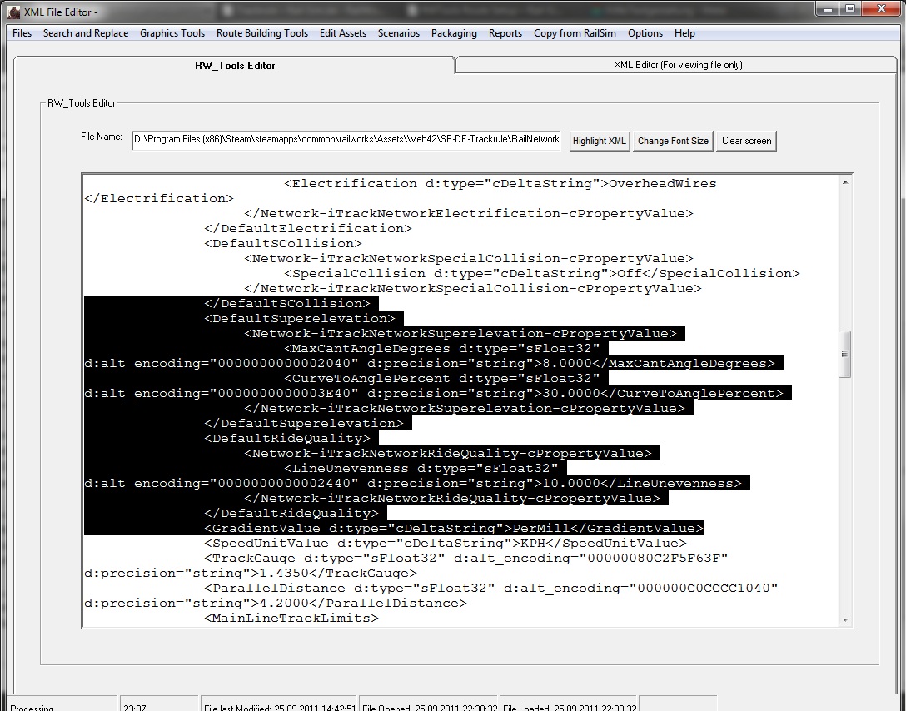Click the Change Font Size button
The height and width of the screenshot is (711, 906).
tap(673, 141)
